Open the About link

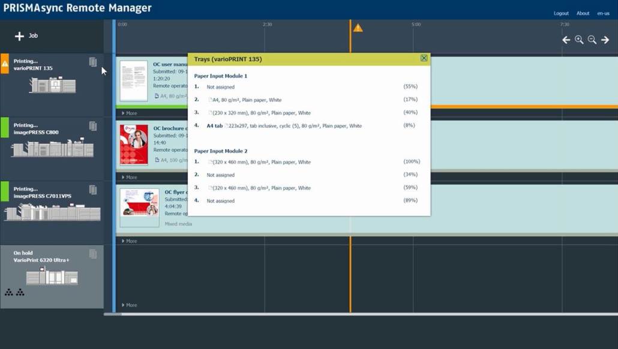pyautogui.click(x=583, y=13)
